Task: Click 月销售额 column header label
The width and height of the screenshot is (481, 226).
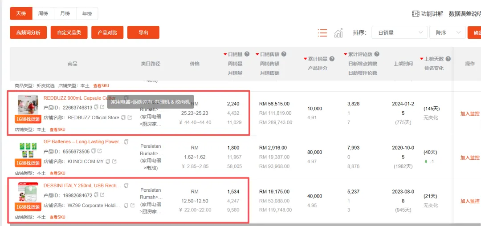Action: pos(269,73)
